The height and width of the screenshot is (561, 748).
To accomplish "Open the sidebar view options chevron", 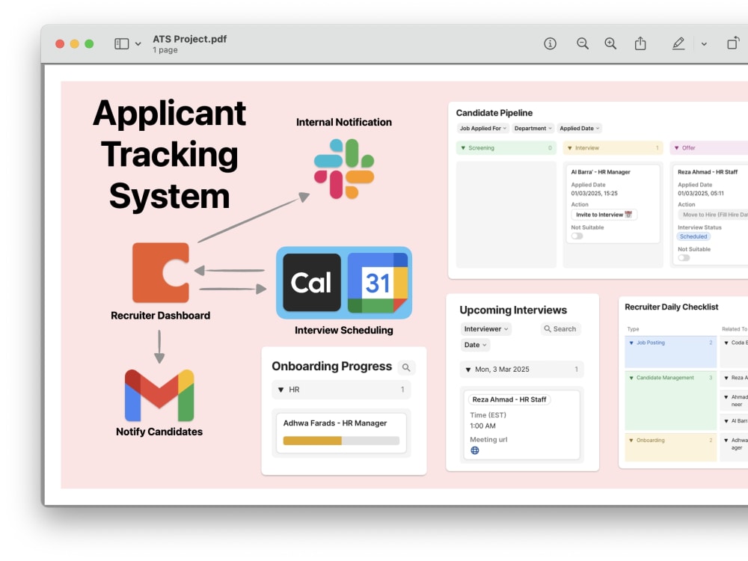I will pos(138,44).
